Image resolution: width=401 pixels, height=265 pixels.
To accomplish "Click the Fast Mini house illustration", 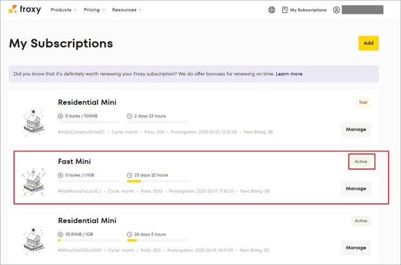I will click(x=34, y=182).
